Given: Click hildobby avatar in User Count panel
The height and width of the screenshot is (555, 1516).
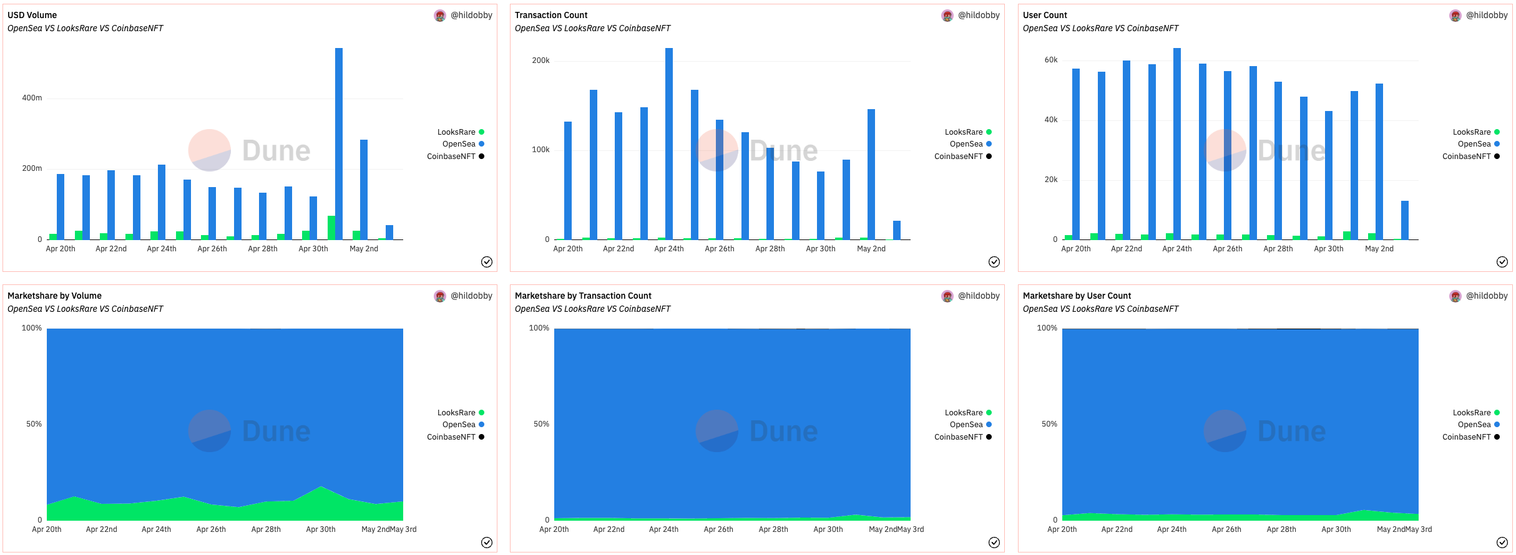Looking at the screenshot, I should (1455, 16).
